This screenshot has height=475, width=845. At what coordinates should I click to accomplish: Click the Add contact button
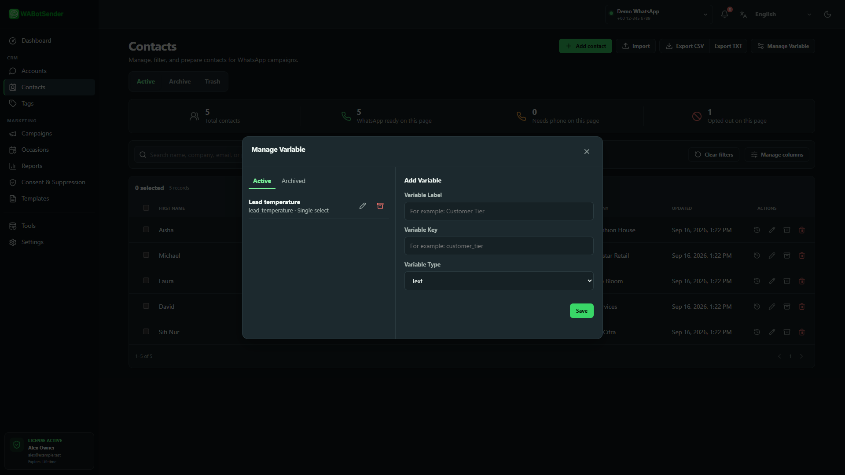tap(585, 46)
